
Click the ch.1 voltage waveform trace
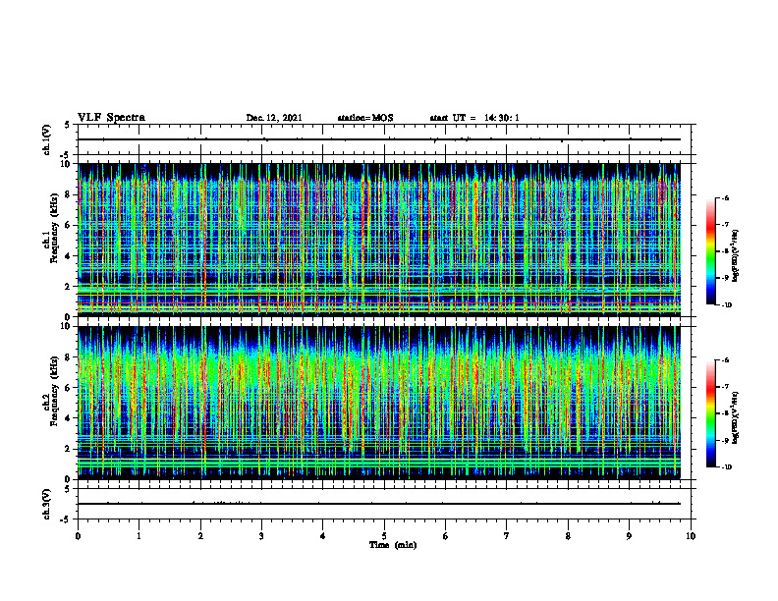[x=379, y=139]
